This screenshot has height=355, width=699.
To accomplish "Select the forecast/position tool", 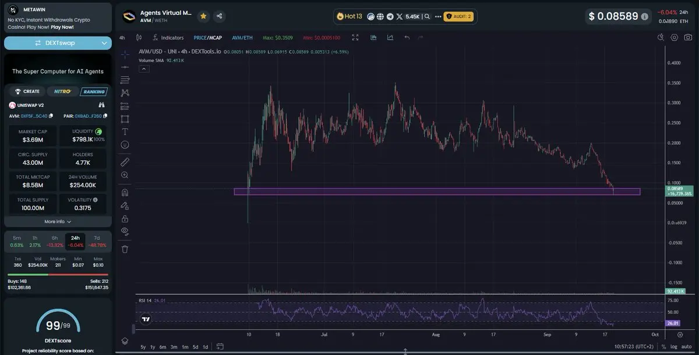I will point(125,106).
